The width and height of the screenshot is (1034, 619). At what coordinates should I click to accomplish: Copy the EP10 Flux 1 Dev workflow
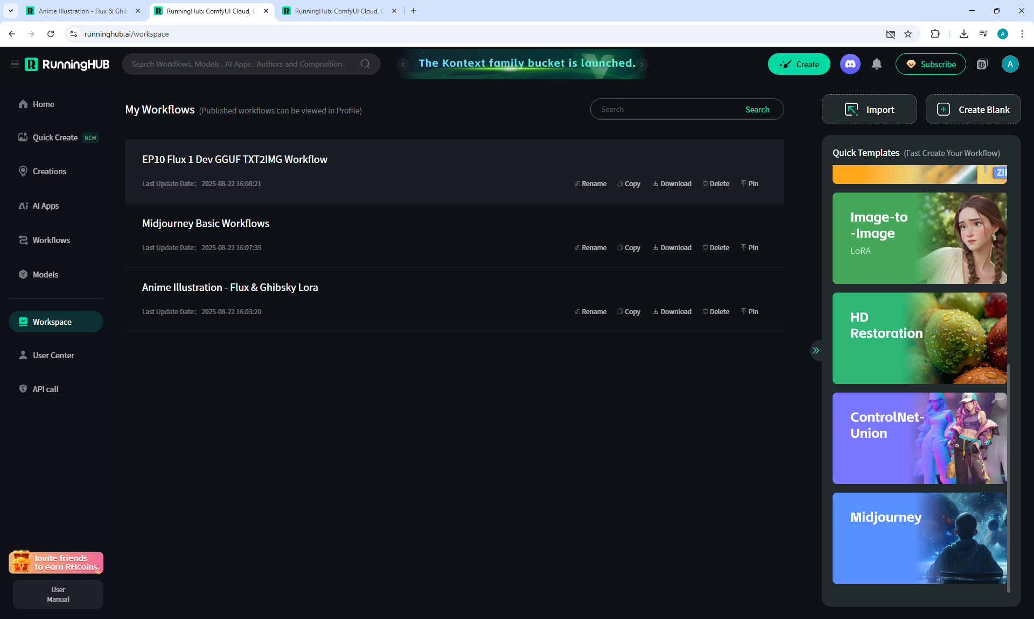click(x=628, y=183)
